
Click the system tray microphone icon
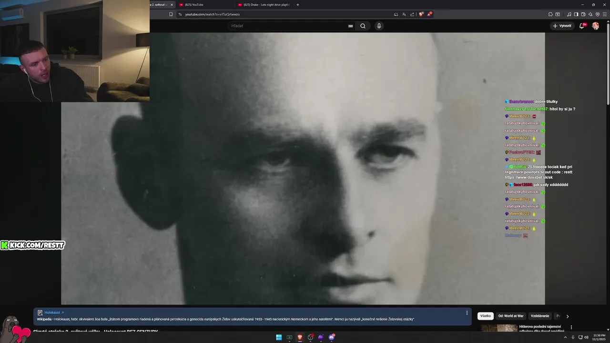pos(573,337)
